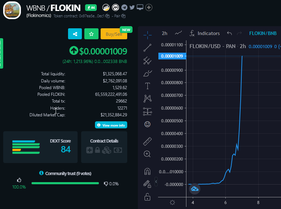Open the emoji icons tool

pos(147,124)
